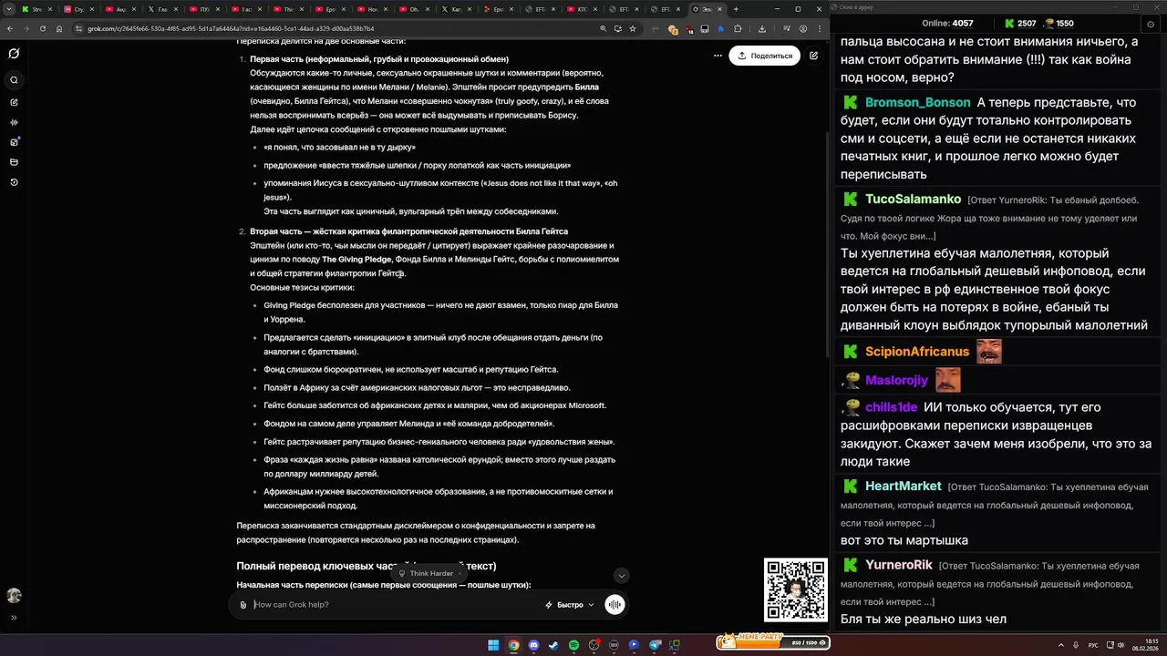Open Spotify from the taskbar
This screenshot has height=656, width=1167.
(x=573, y=645)
